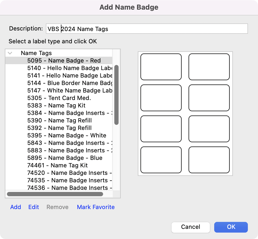
Task: Collapse the Name Tags category
Action: coord(10,53)
